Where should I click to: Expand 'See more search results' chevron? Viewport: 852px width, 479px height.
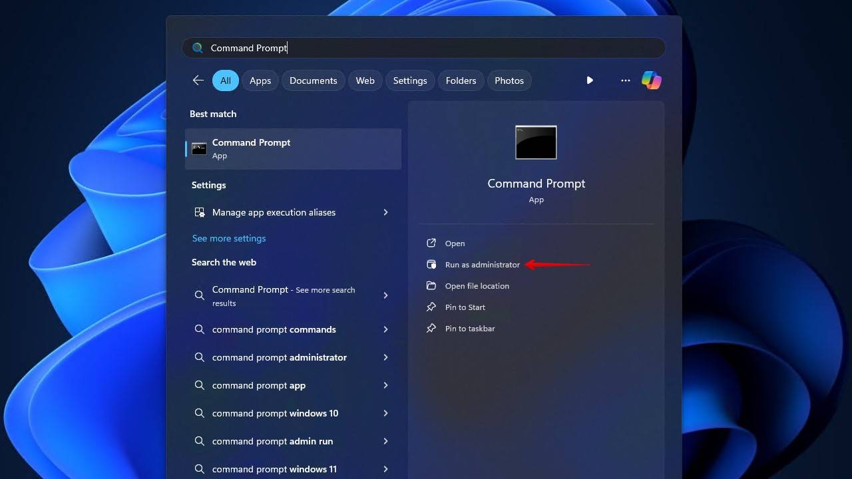point(385,295)
